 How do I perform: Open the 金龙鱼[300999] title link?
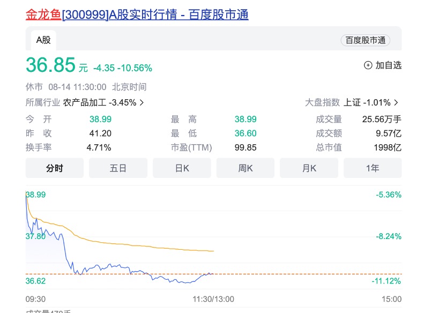click(137, 14)
